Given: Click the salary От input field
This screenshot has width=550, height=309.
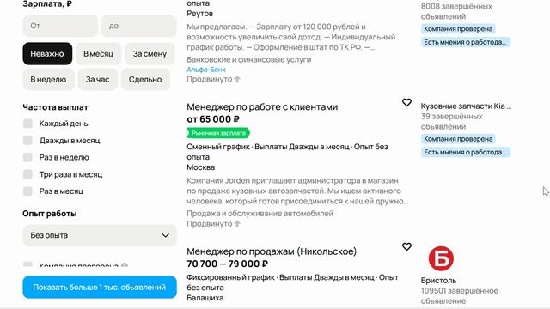Looking at the screenshot, I should pyautogui.click(x=60, y=26).
